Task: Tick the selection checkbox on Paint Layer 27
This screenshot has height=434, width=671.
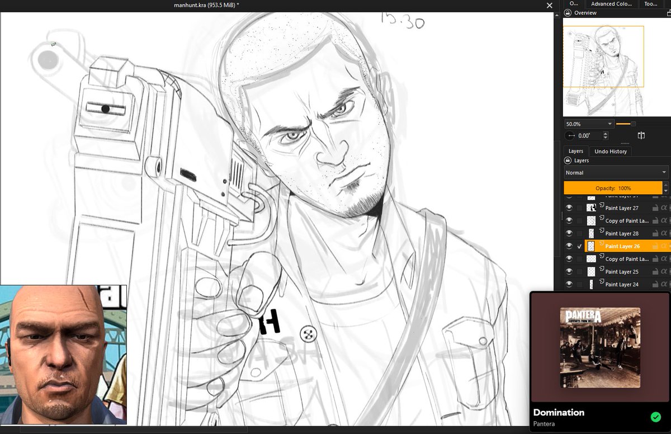Action: pos(580,208)
